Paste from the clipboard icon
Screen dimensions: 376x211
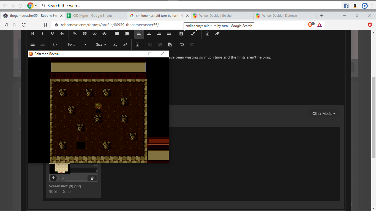coord(170,45)
